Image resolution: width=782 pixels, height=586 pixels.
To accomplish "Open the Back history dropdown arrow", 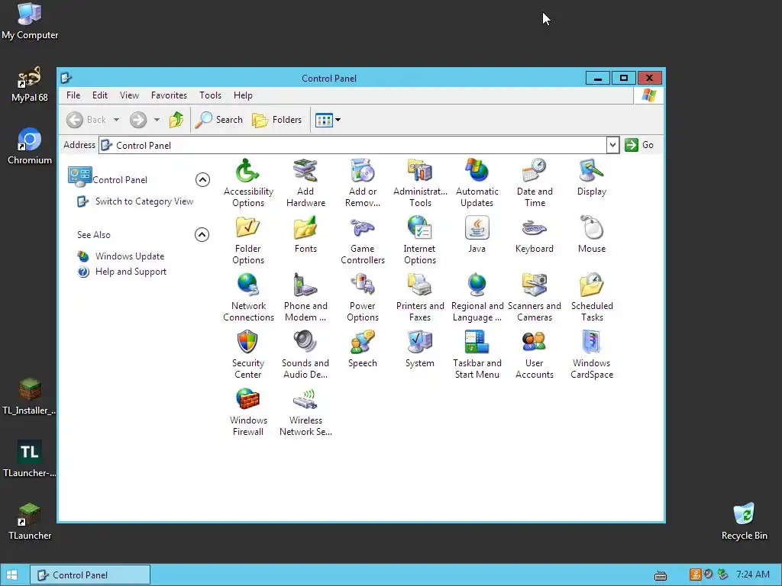I will [116, 120].
